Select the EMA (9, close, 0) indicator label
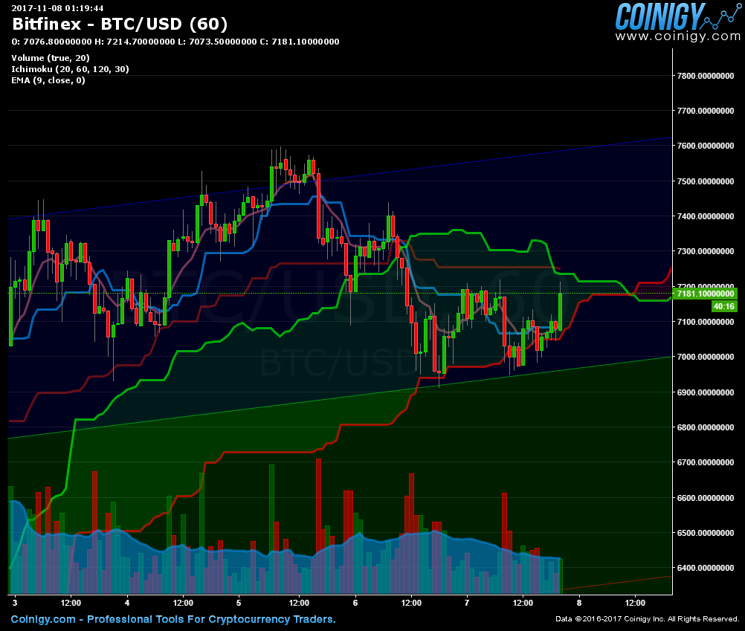Image resolution: width=745 pixels, height=631 pixels. (48, 80)
